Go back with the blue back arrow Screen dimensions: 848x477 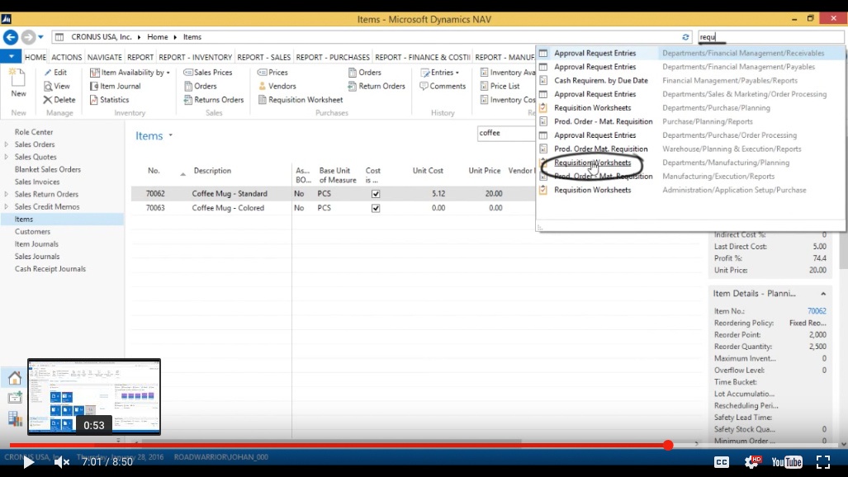tap(10, 37)
